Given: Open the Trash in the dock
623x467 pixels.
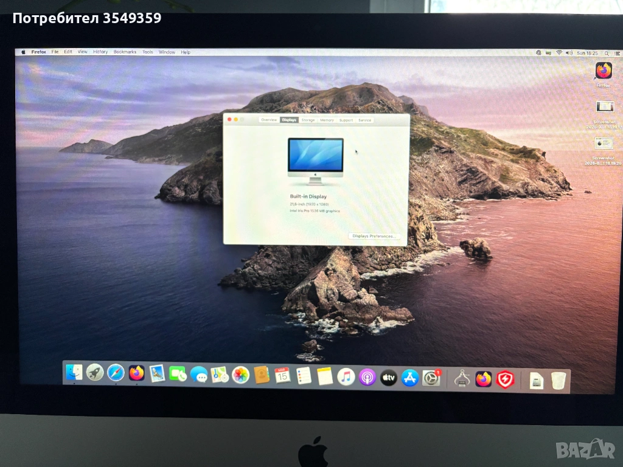Looking at the screenshot, I should click(x=558, y=381).
